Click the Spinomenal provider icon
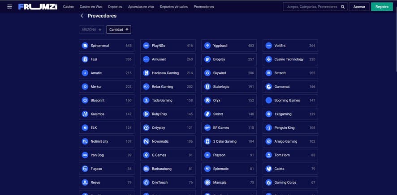Screen dimensions: 397x195 85,46
